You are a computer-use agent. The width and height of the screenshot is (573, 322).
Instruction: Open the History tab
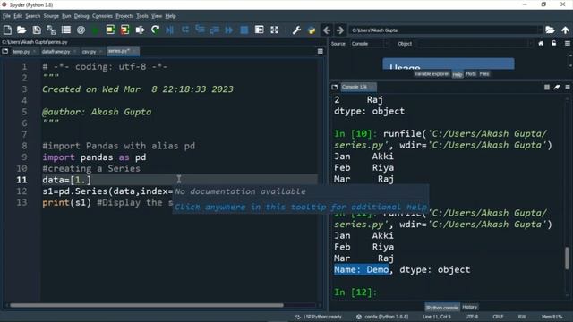(469, 308)
